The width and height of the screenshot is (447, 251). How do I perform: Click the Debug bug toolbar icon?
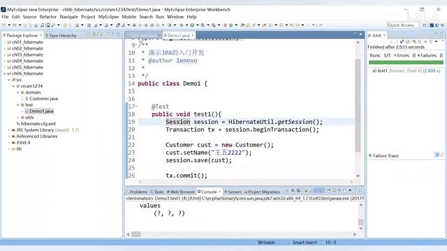[x=182, y=25]
